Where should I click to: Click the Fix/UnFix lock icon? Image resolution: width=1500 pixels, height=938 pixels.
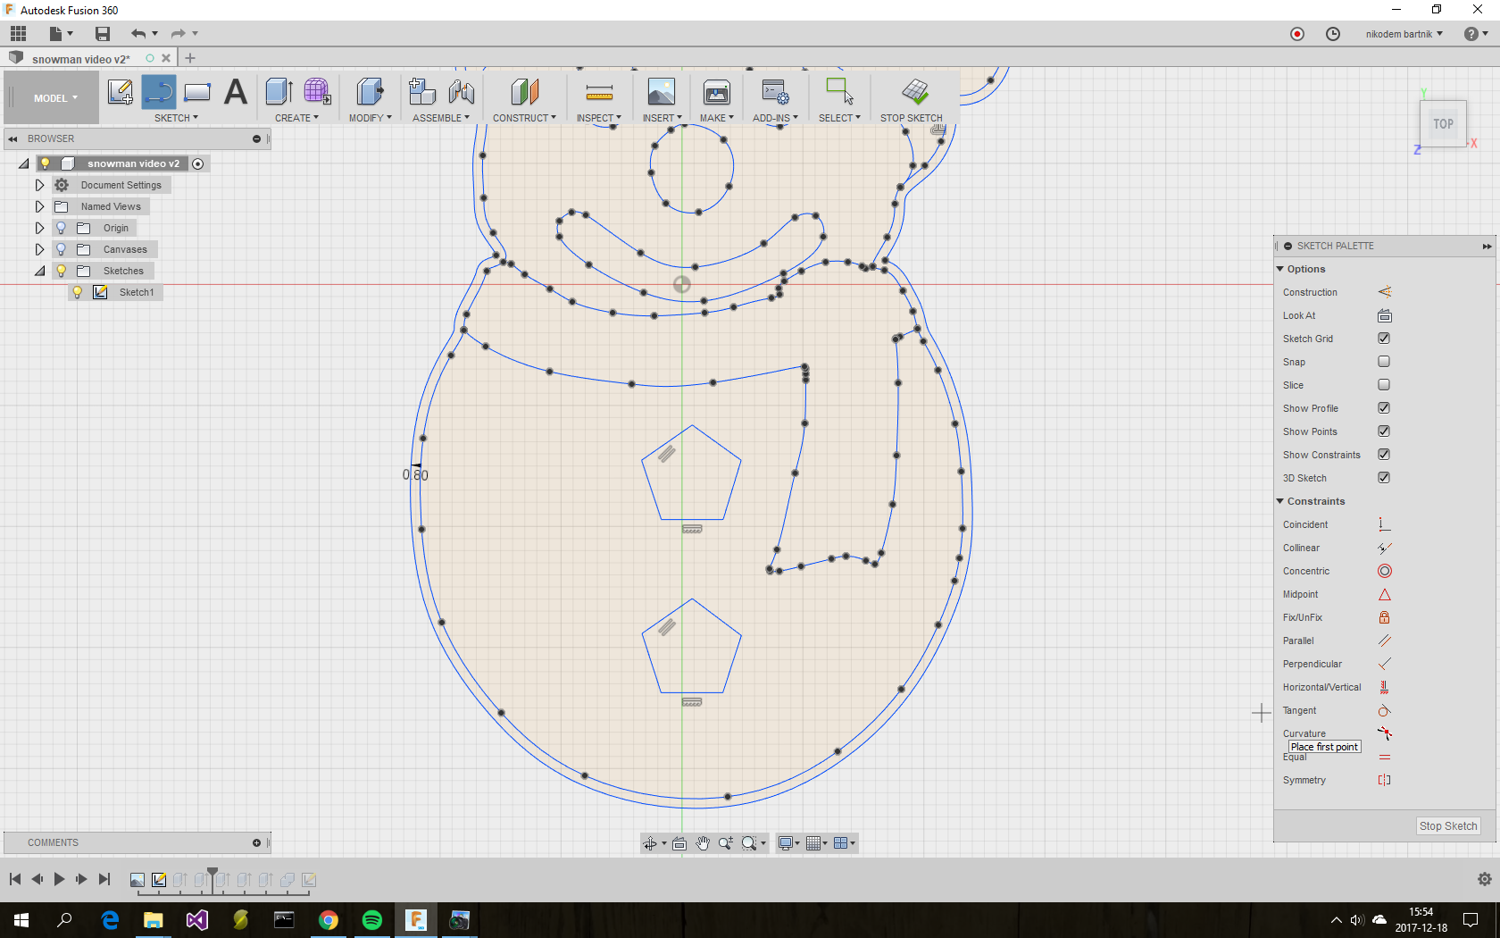1384,617
